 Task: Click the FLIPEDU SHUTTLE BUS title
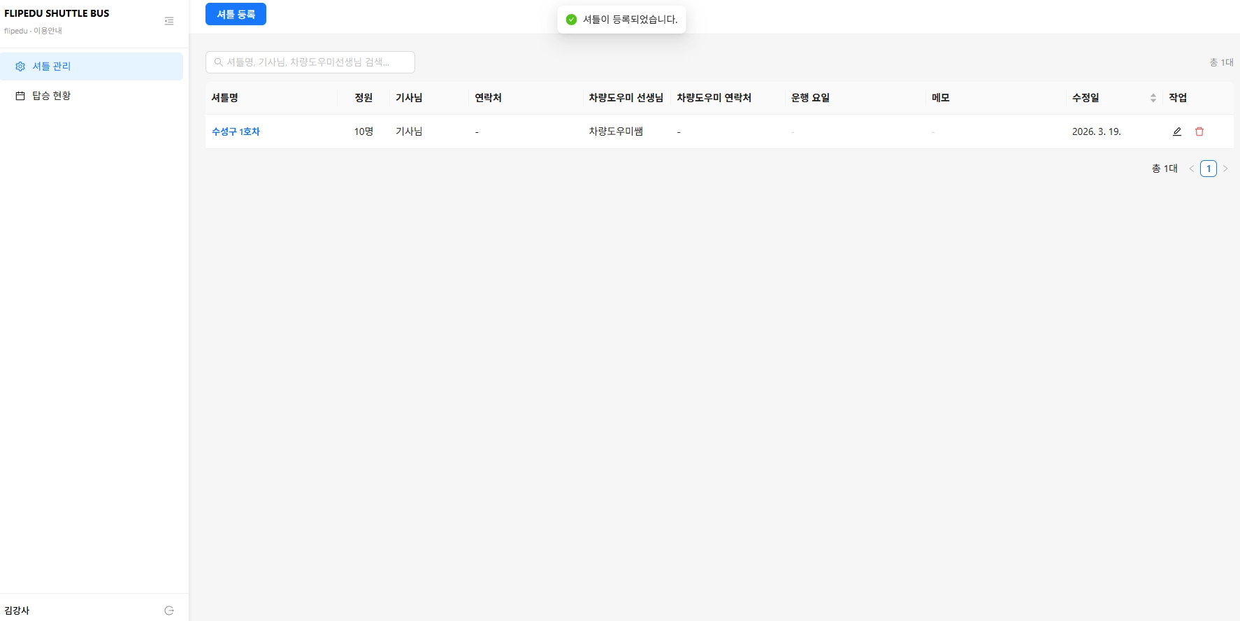[57, 13]
